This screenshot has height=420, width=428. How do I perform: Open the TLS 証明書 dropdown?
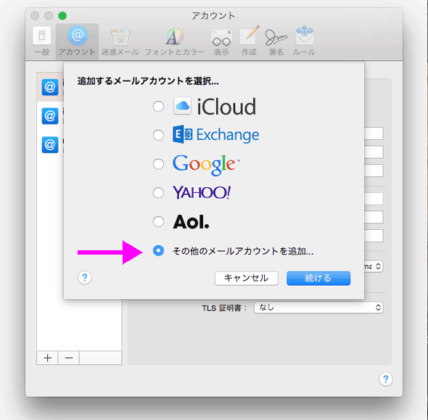(318, 308)
